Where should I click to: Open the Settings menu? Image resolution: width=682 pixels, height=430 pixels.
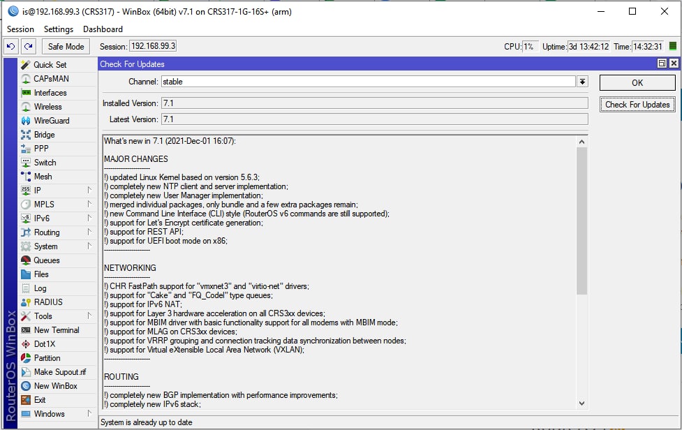tap(59, 29)
